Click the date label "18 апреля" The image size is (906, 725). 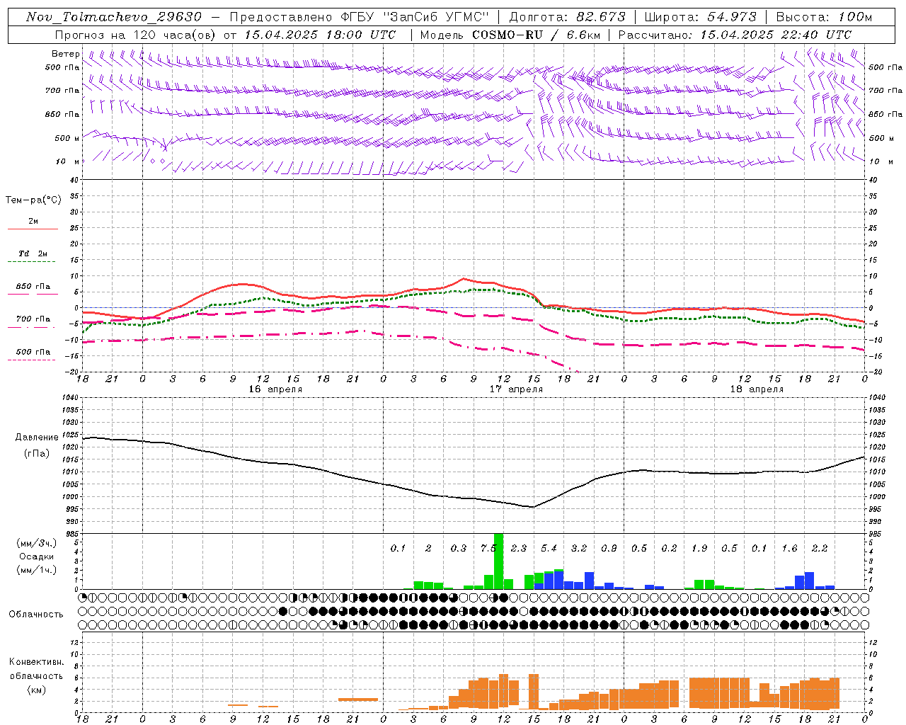[x=757, y=389]
